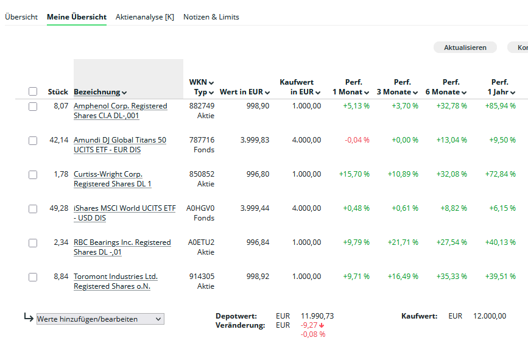
Task: Open Werte hinzufügen/bearbeiten dropdown
Action: pos(100,319)
